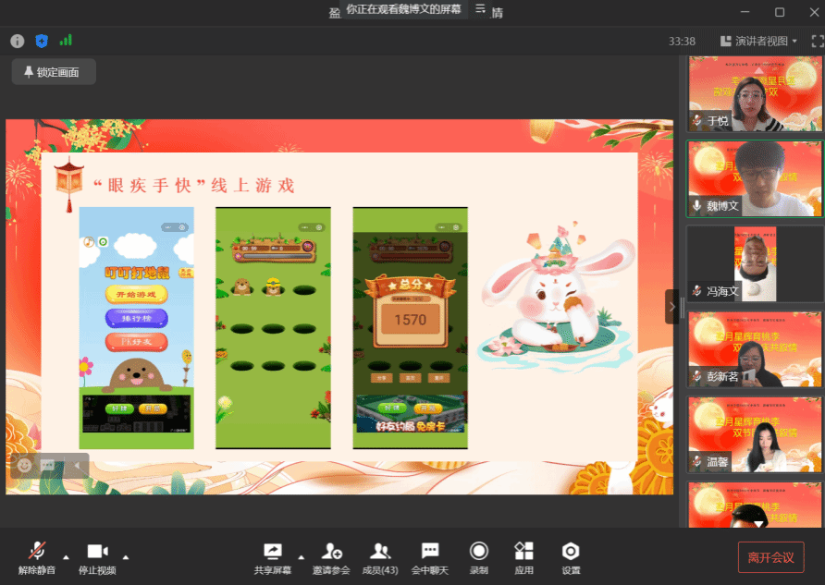825x585 pixels.
Task: Toggle 锁定画面 to pin the view
Action: (54, 72)
